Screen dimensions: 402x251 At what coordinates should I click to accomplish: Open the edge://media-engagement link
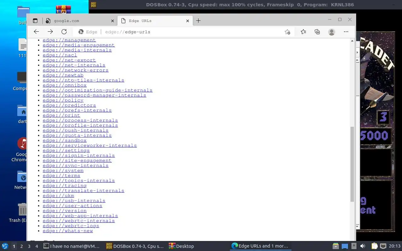pos(79,45)
